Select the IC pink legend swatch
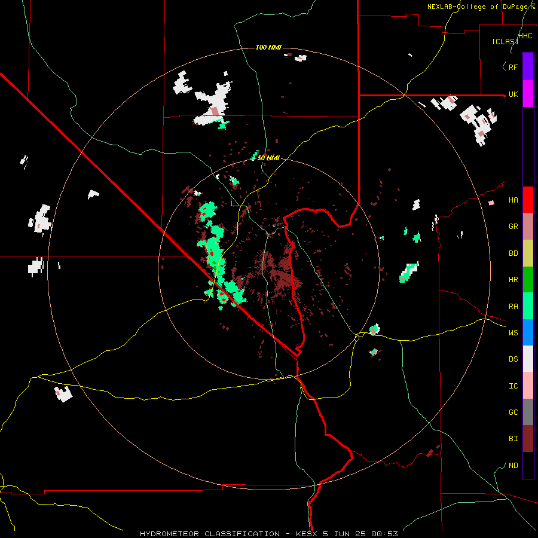 tap(528, 386)
